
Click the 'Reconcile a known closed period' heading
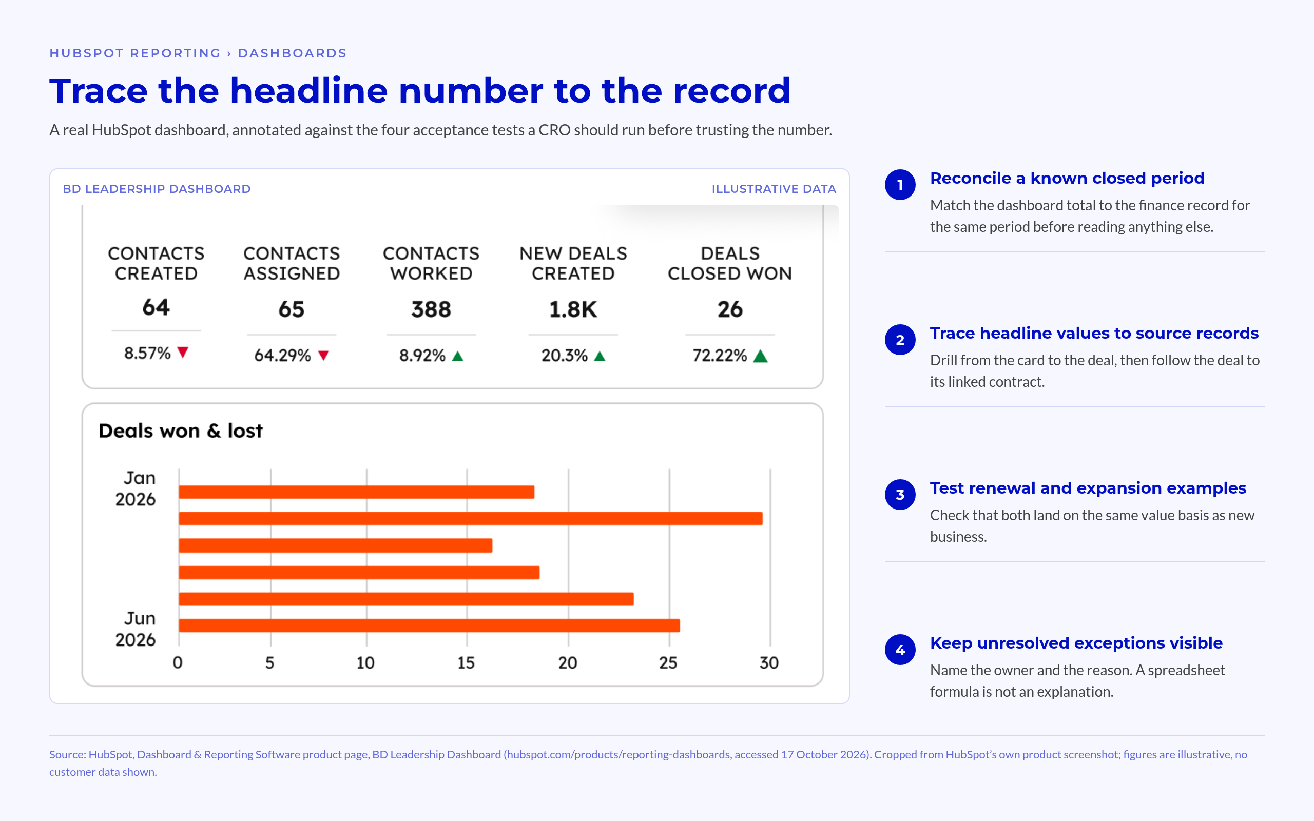click(x=1067, y=178)
